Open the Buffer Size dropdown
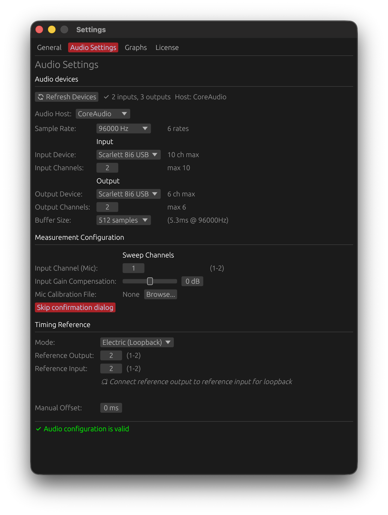Viewport: 388px width, 515px height. [123, 220]
